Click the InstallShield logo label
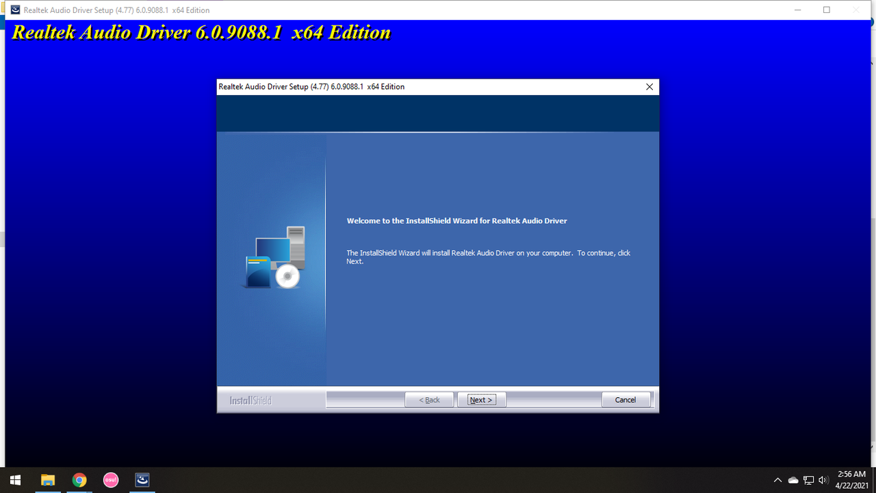 pos(250,401)
